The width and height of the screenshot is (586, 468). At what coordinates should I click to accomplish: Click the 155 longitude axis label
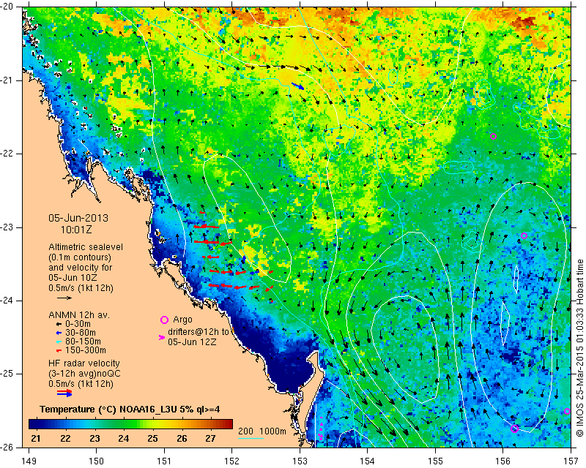[x=435, y=461]
